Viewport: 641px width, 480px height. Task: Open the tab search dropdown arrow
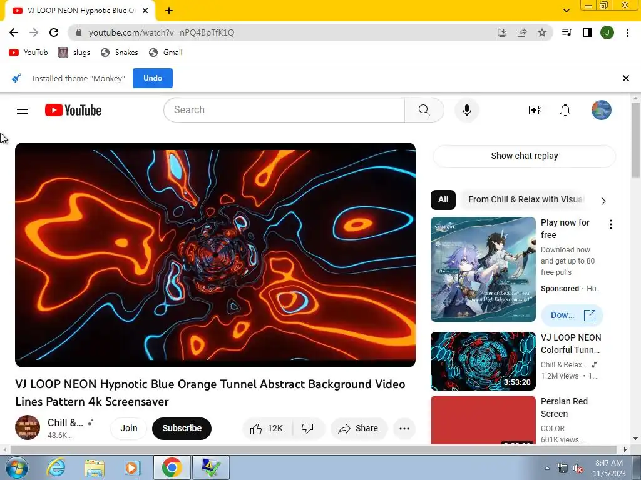566,11
